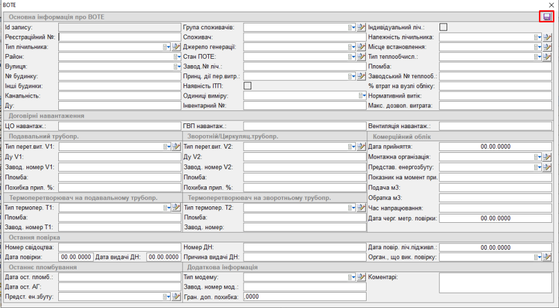559x308 pixels.
Task: Toggle the Індивідуальний ліч. checkbox
Action: point(443,27)
